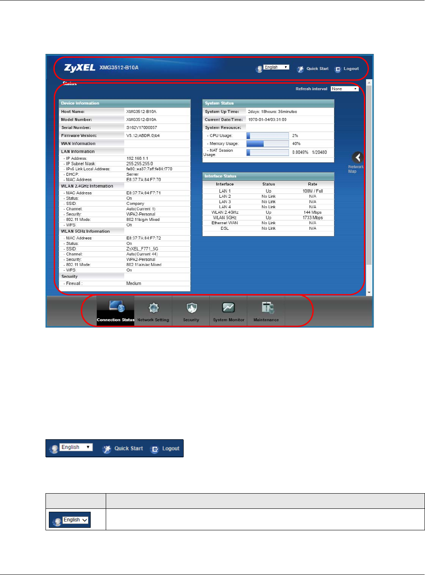Click the ZyXEL logo in router header
425x575 pixels.
(80, 68)
